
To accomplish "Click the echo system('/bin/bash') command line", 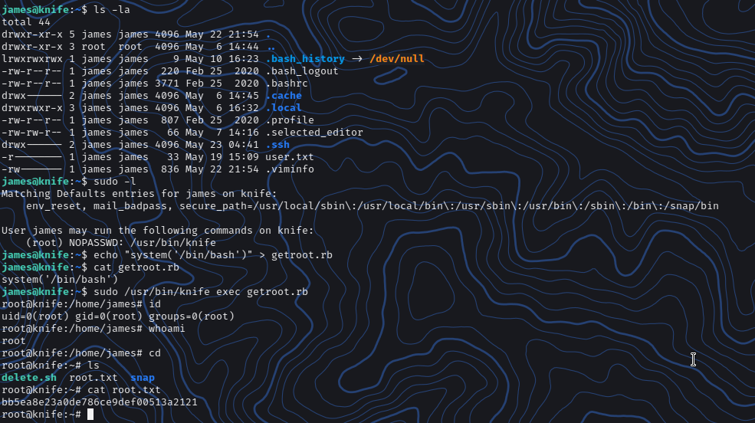I will 213,255.
